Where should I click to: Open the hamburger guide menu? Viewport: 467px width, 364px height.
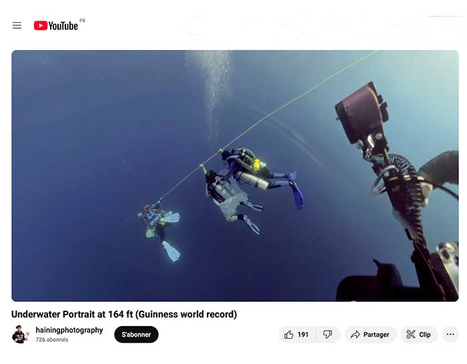click(17, 25)
